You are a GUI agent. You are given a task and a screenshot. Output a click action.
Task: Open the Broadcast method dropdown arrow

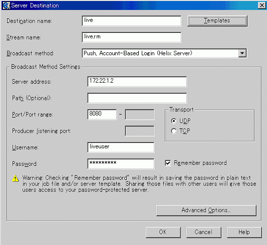pos(242,53)
